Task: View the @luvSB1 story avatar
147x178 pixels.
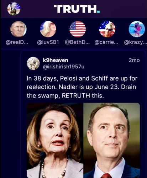Action: pos(48,29)
